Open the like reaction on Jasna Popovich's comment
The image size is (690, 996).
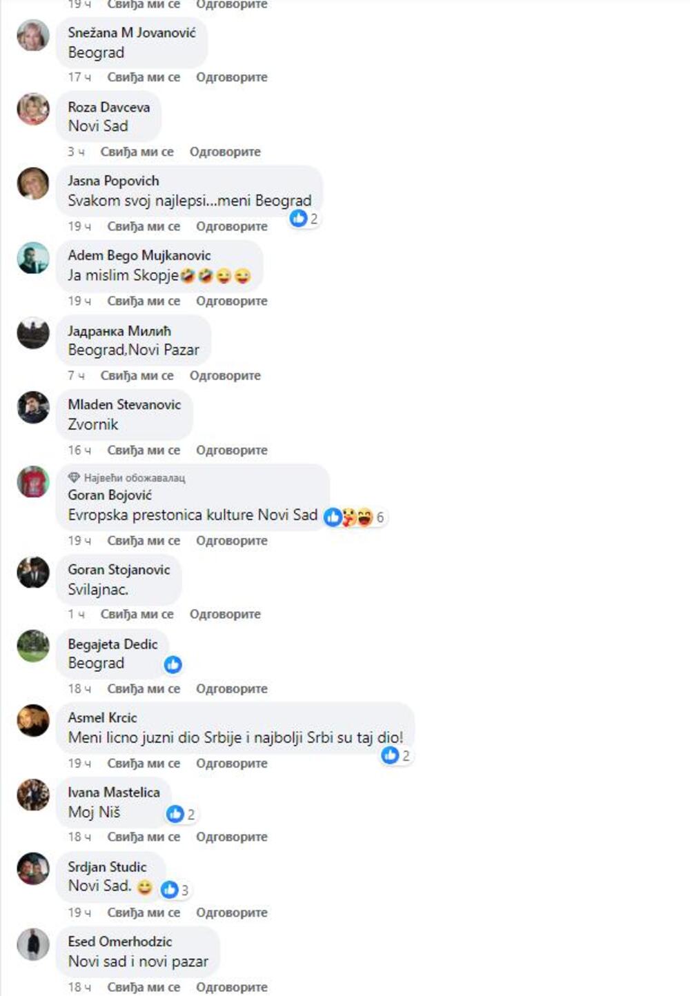coord(304,219)
